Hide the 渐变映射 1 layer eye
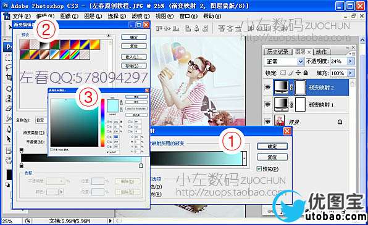368x225 pixels. [x=267, y=105]
